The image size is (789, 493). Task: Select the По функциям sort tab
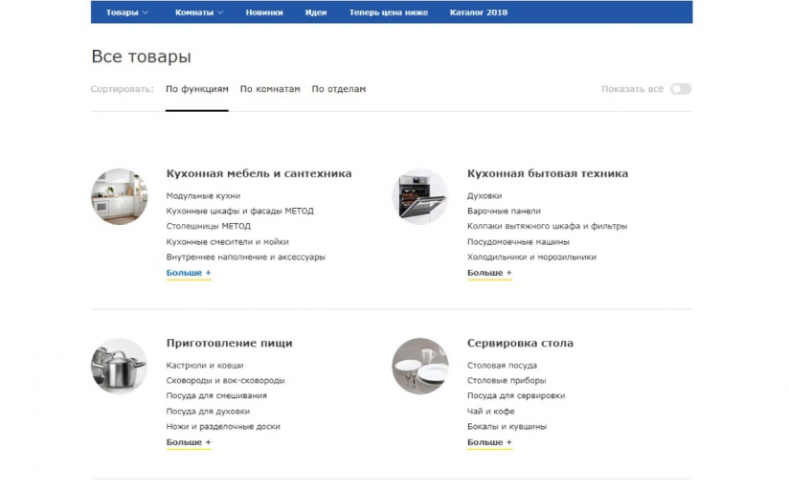196,89
